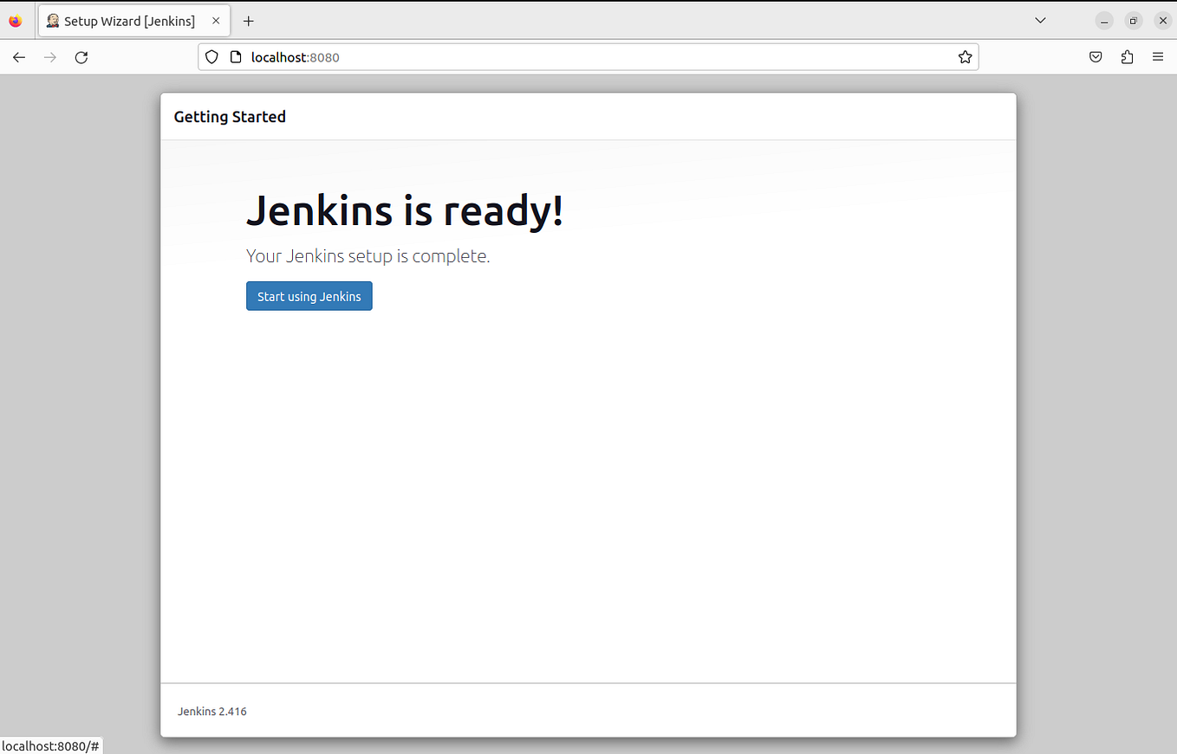The image size is (1177, 754).
Task: Click the Jenkins 2.416 version label
Action: [211, 711]
